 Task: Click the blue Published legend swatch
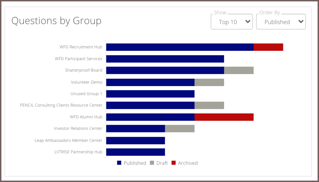[119, 163]
